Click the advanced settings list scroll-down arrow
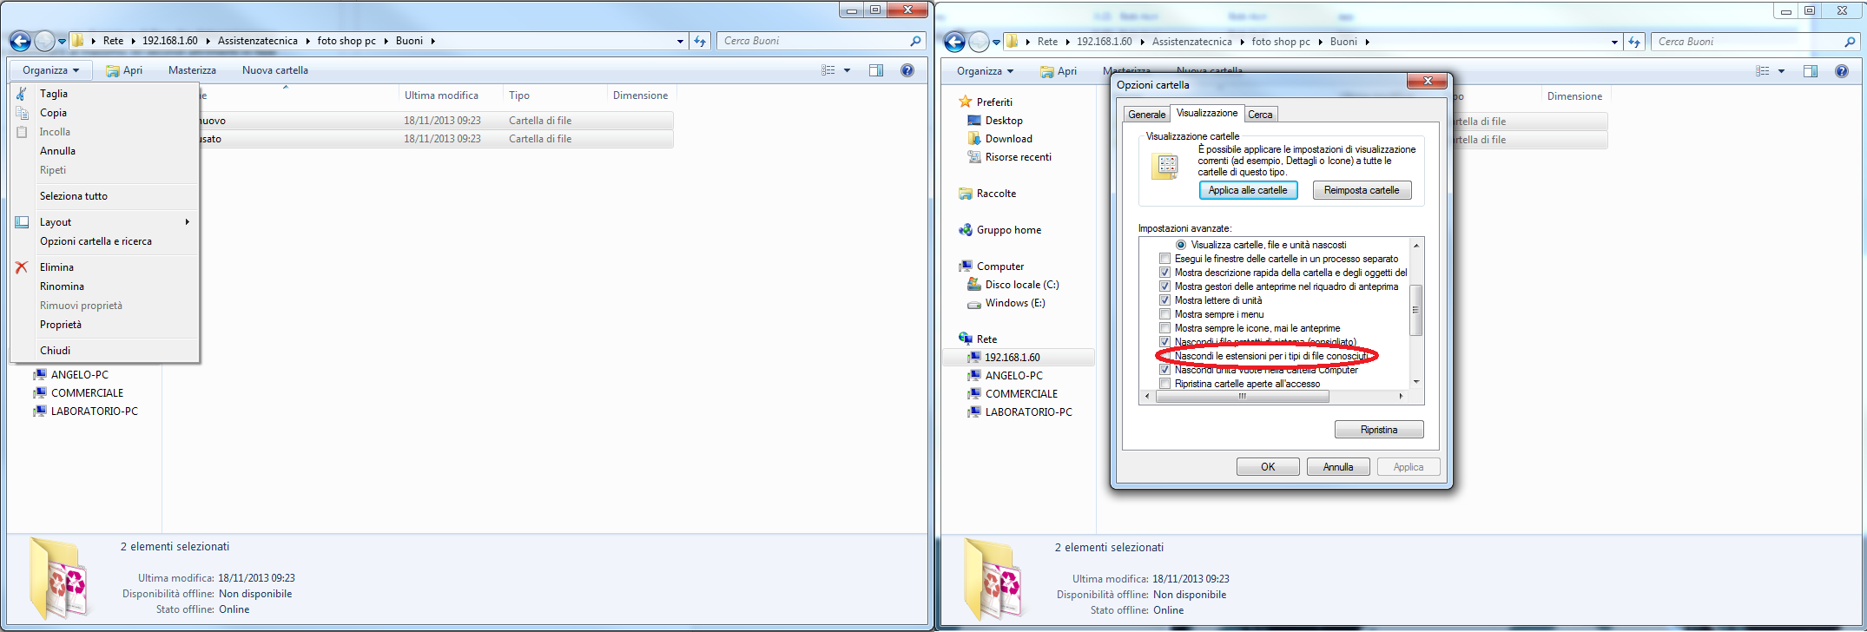The width and height of the screenshot is (1867, 632). point(1416,382)
